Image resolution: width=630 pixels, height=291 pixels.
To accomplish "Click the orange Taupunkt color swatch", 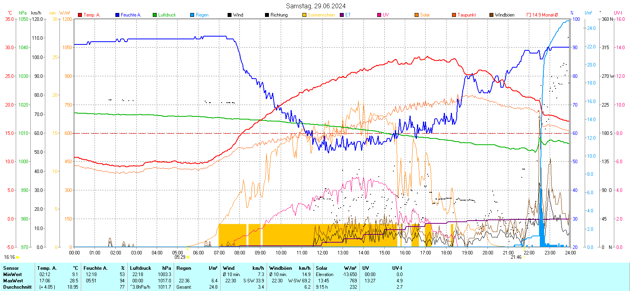I will pos(454,15).
